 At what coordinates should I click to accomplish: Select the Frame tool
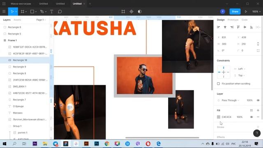point(22,12)
